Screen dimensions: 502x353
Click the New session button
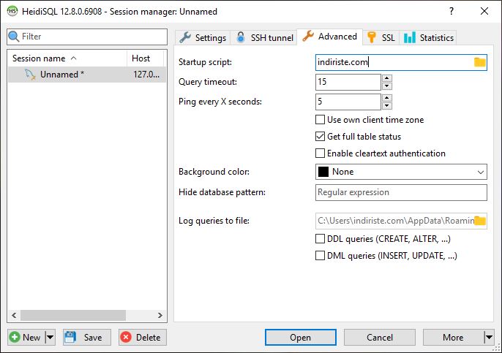pyautogui.click(x=27, y=337)
